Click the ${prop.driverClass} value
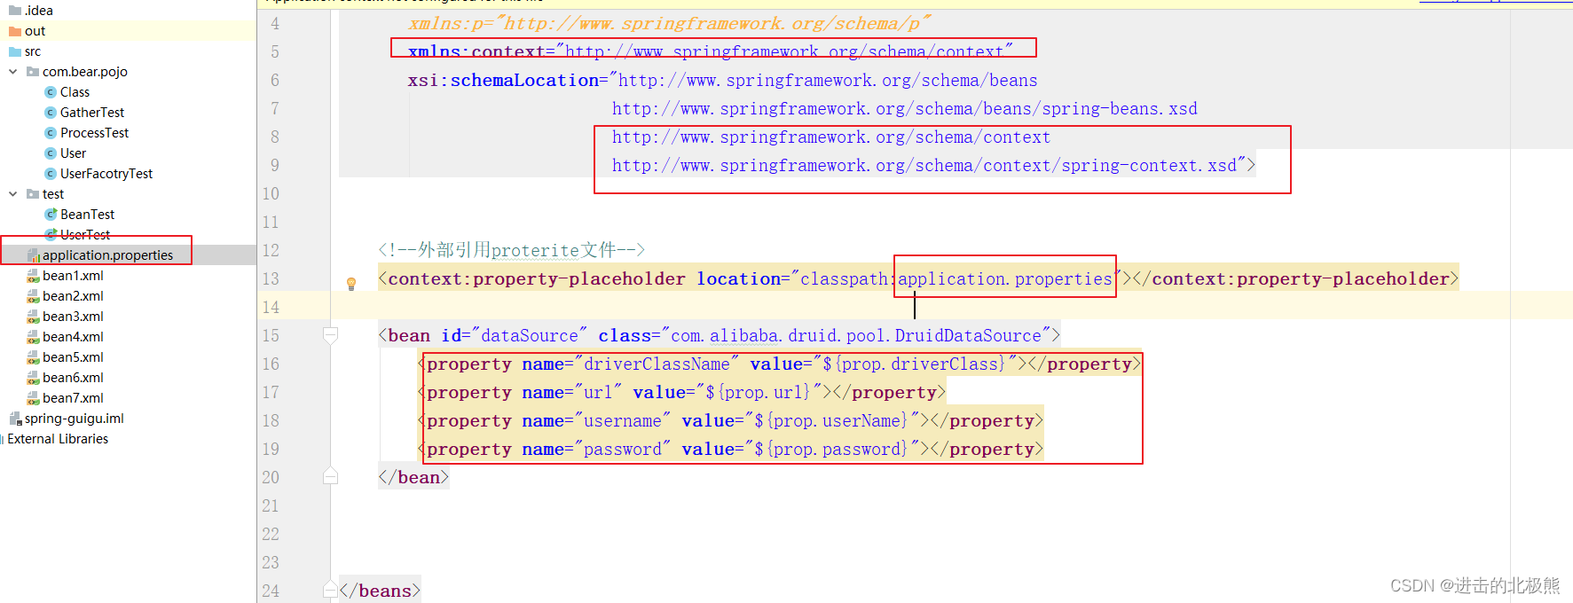This screenshot has height=603, width=1573. point(914,364)
